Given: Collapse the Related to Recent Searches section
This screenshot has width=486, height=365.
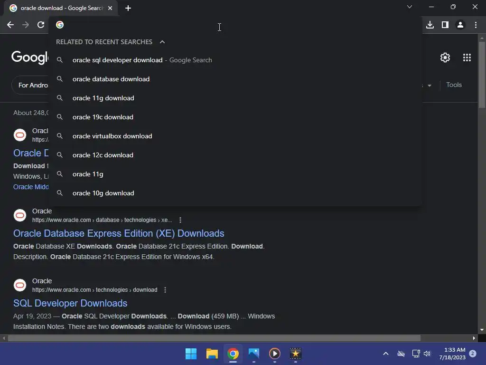Looking at the screenshot, I should coord(162,42).
